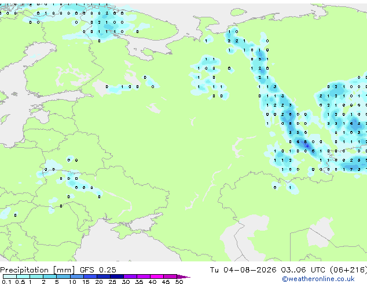Click the '40' legend scale label
The width and height of the screenshot is (367, 284).
(x=153, y=282)
